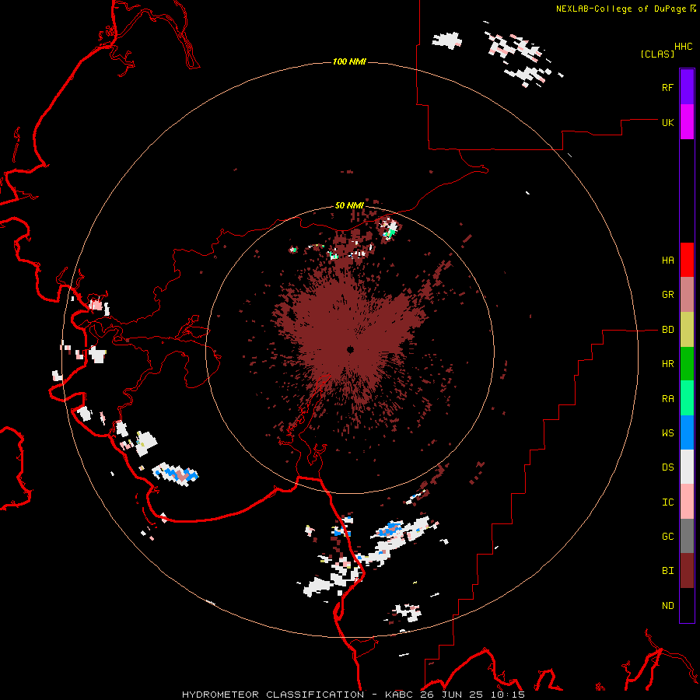The width and height of the screenshot is (700, 700).
Task: Click the UK legend label
Action: tap(668, 122)
